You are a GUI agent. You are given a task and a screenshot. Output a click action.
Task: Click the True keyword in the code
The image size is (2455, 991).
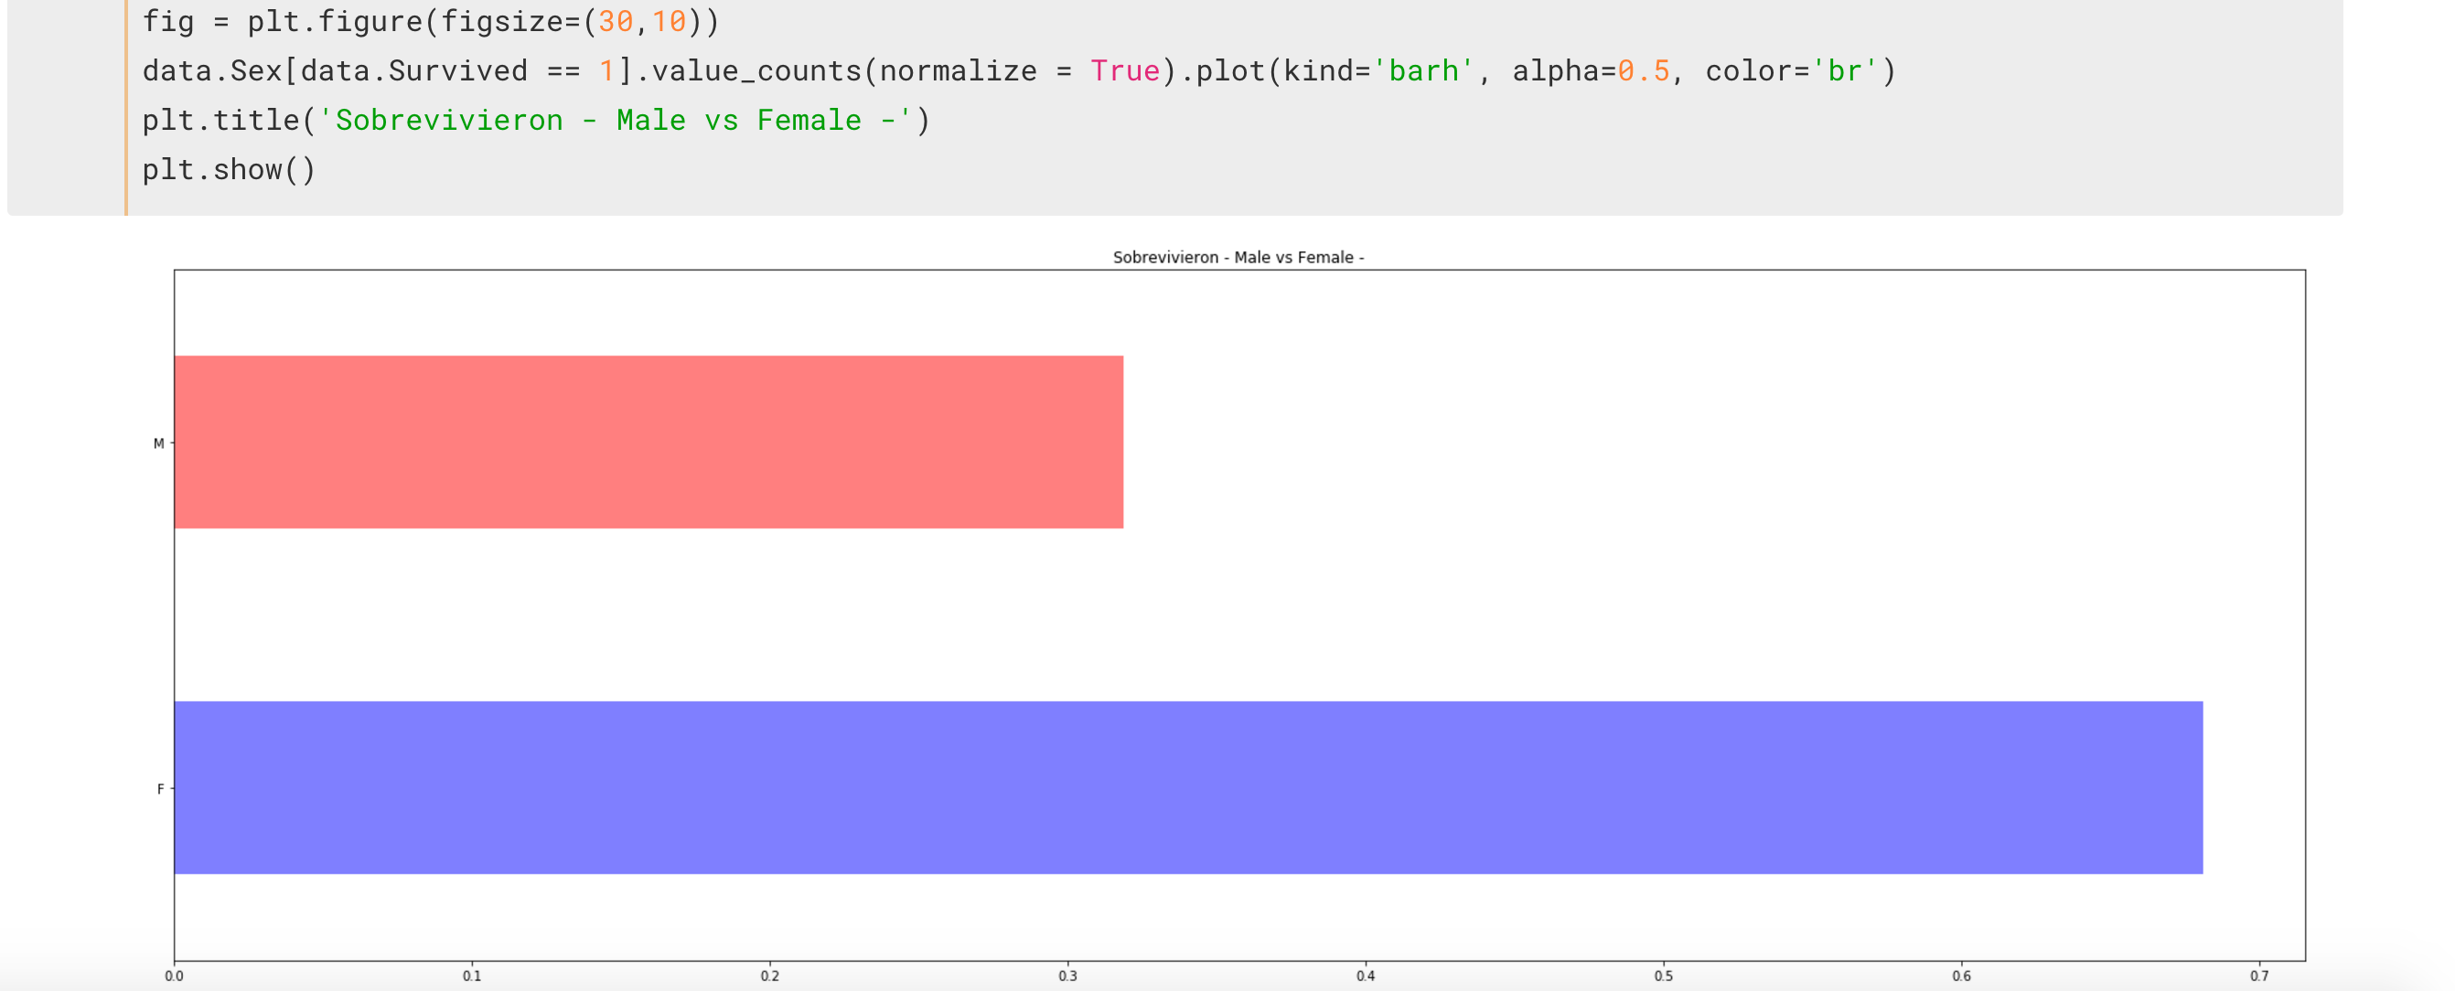[1124, 70]
